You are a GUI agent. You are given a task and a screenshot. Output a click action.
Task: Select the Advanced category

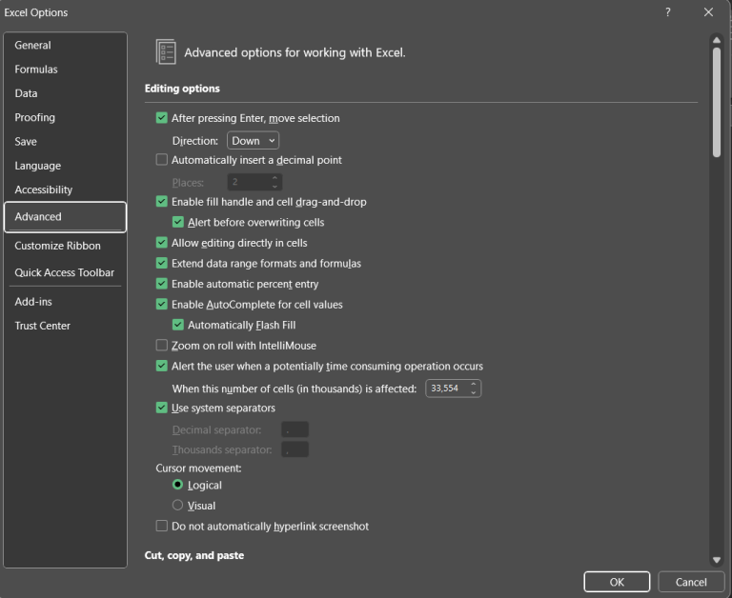click(65, 217)
